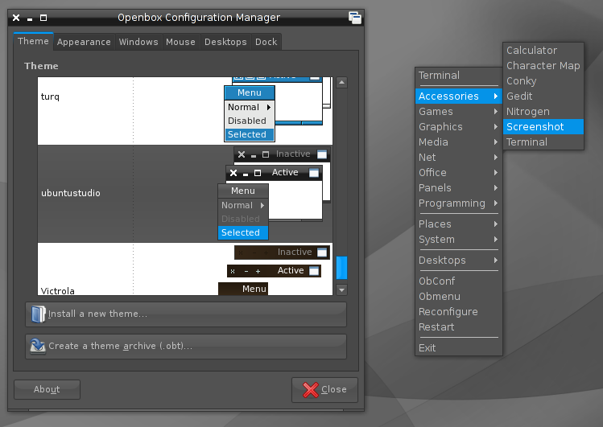Select the ubuntustudio theme in list

(71, 194)
